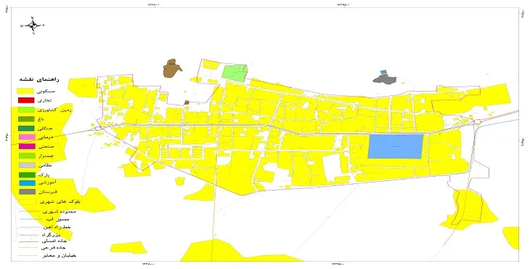Click the red commercial (تجاری) legend swatch
This screenshot has width=530, height=269.
pyautogui.click(x=26, y=100)
